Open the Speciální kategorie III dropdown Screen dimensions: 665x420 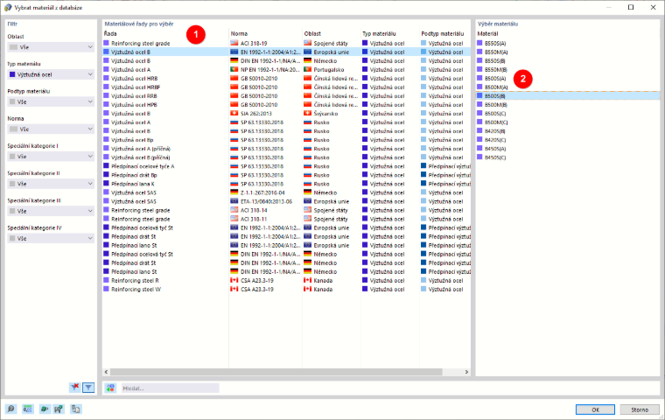tap(51, 211)
